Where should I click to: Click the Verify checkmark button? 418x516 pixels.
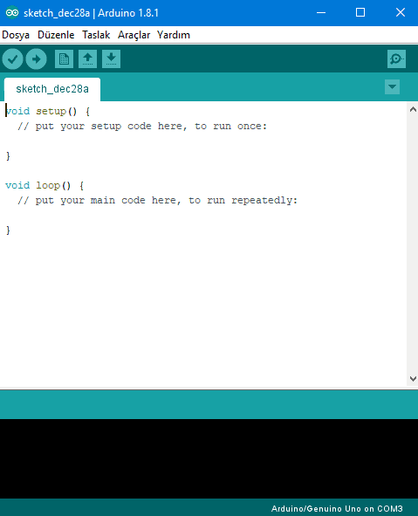click(12, 59)
